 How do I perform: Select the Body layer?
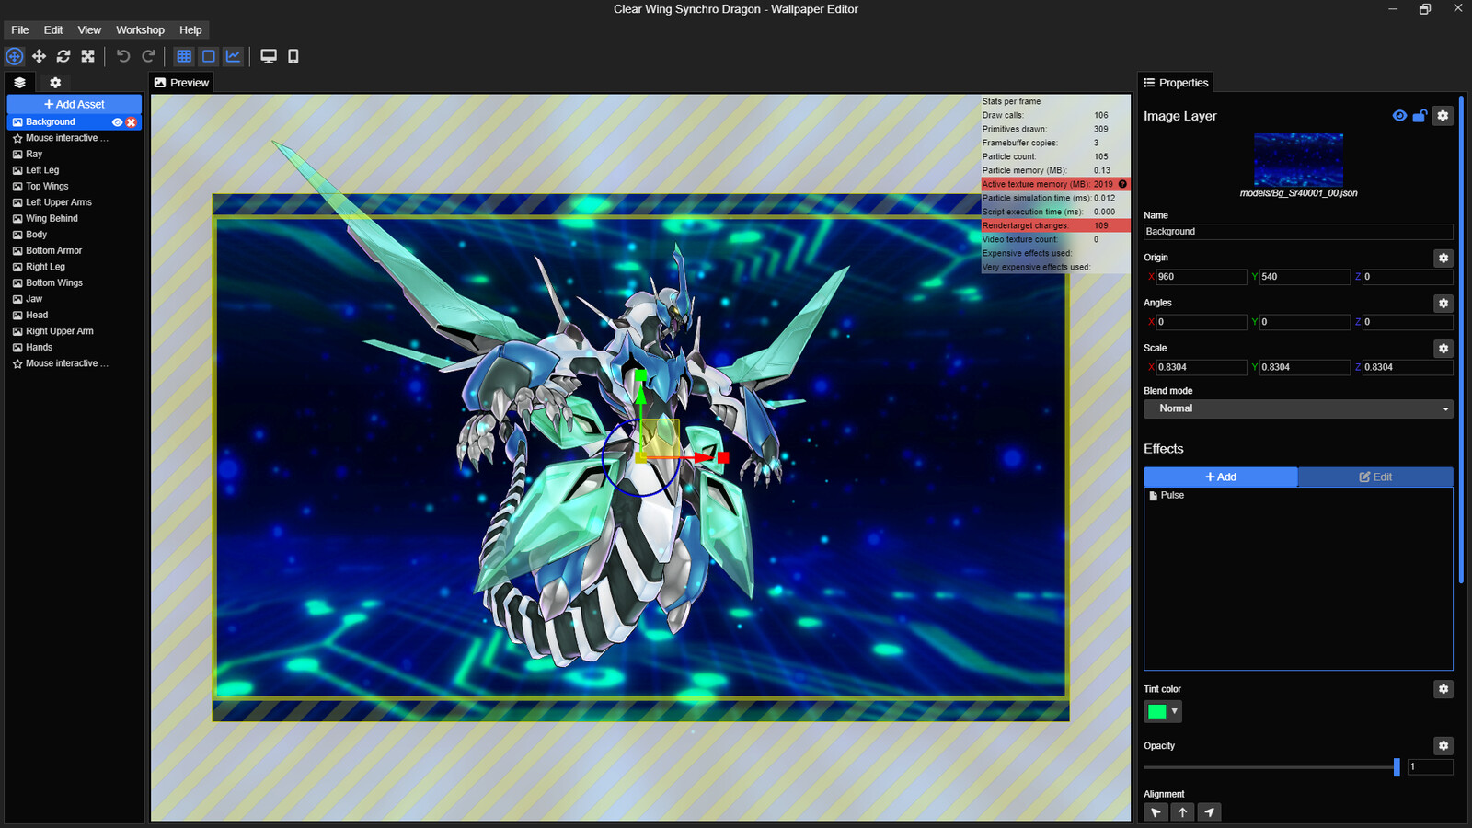click(74, 235)
